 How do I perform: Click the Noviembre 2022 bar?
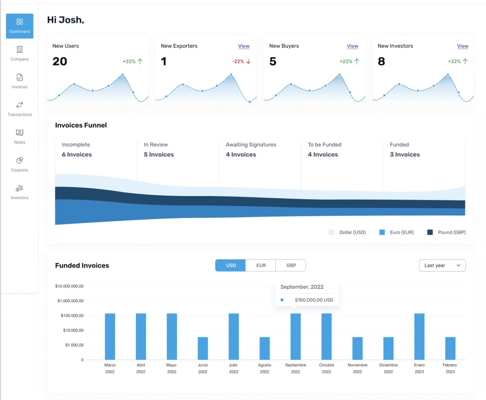[358, 348]
